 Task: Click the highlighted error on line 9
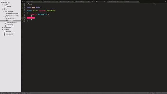point(31,18)
